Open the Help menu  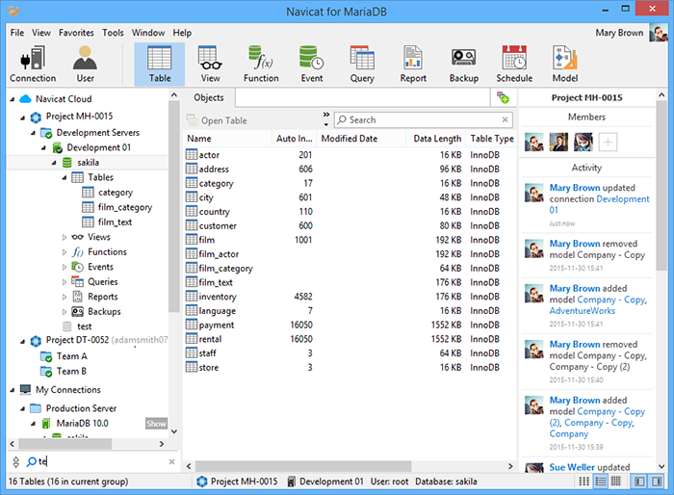(182, 33)
